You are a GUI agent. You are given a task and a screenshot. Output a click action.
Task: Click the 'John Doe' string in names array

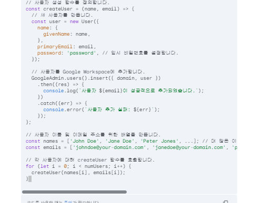[x=85, y=141]
